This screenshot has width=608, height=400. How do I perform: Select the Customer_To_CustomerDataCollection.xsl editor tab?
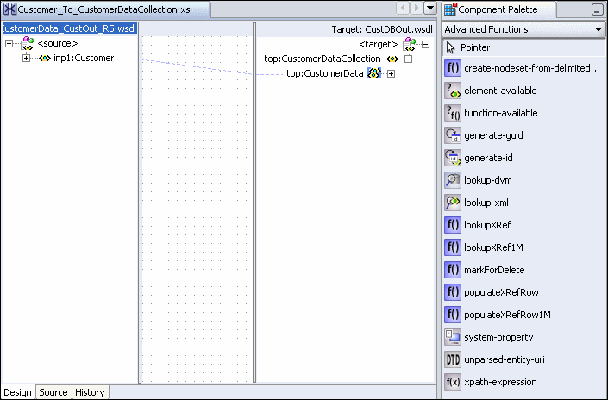tap(105, 9)
